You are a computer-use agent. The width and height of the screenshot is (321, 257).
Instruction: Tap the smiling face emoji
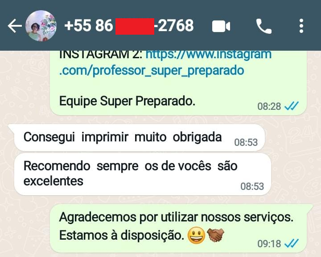pyautogui.click(x=196, y=235)
